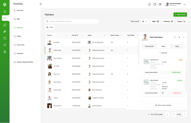Select the Jin Chan farmer row
This screenshot has height=123, width=191.
[x=92, y=66]
